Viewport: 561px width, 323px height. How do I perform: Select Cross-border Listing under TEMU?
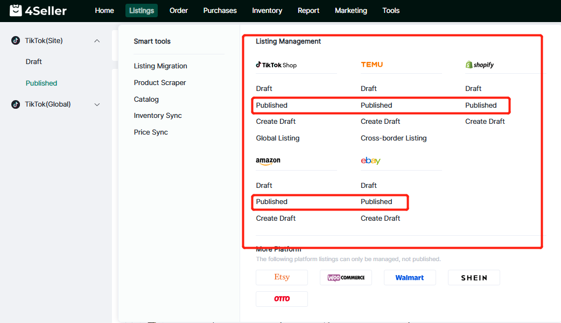[x=394, y=138]
